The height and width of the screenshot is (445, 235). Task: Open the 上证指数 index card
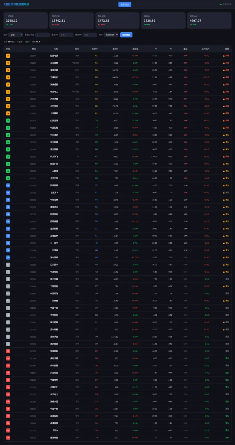pyautogui.click(x=25, y=21)
